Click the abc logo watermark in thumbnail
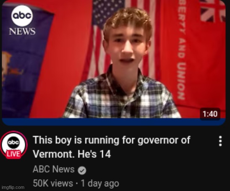Image resolution: width=230 pixels, height=191 pixels. [22, 16]
